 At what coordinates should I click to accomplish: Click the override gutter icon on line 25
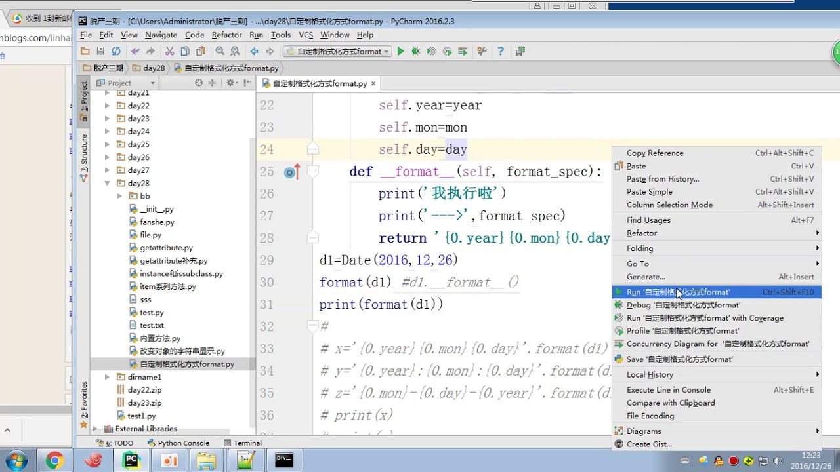(x=292, y=172)
